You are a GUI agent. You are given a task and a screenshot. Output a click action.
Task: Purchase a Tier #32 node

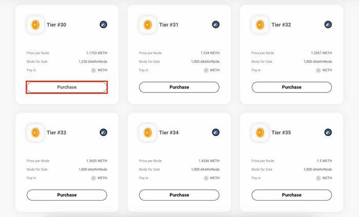coord(292,87)
